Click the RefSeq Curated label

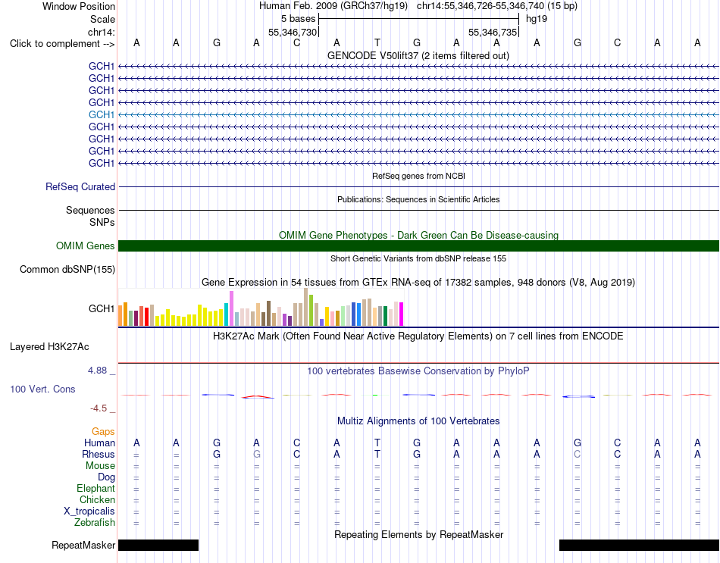(80, 187)
